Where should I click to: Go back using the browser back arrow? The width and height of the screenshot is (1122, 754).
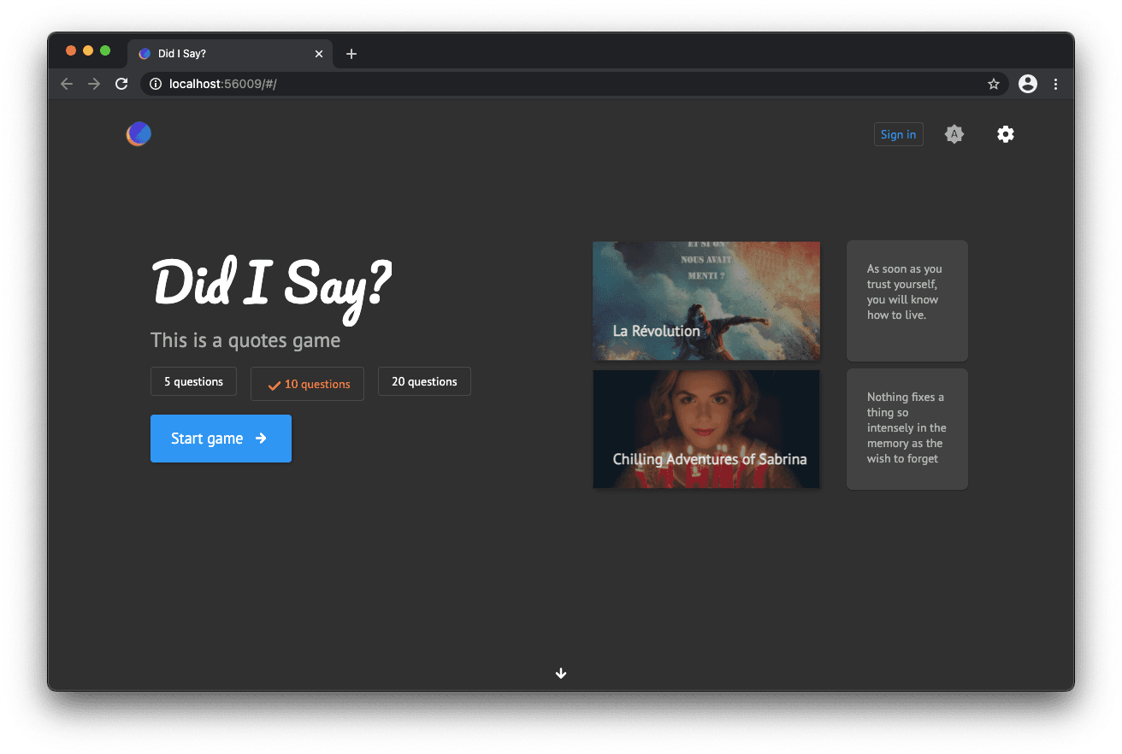click(67, 84)
